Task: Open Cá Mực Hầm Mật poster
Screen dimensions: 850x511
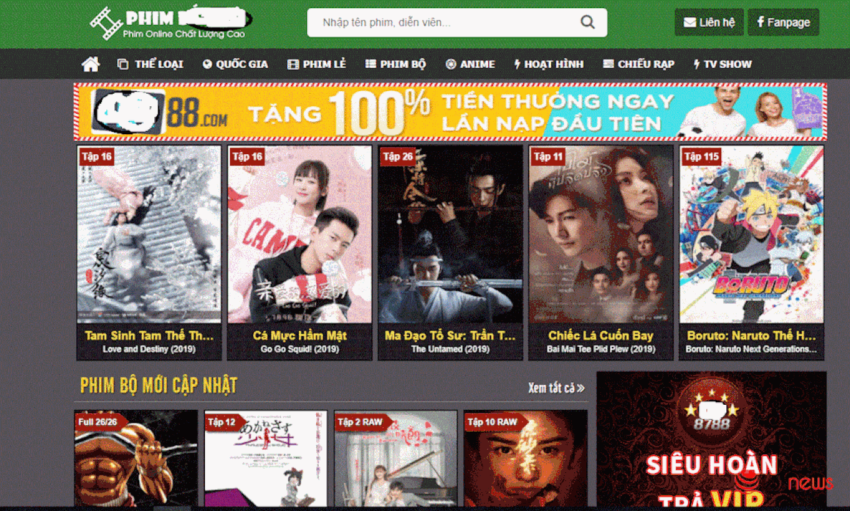Action: coord(299,234)
